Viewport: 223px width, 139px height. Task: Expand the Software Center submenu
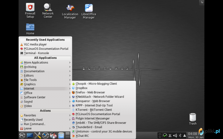click(45, 97)
